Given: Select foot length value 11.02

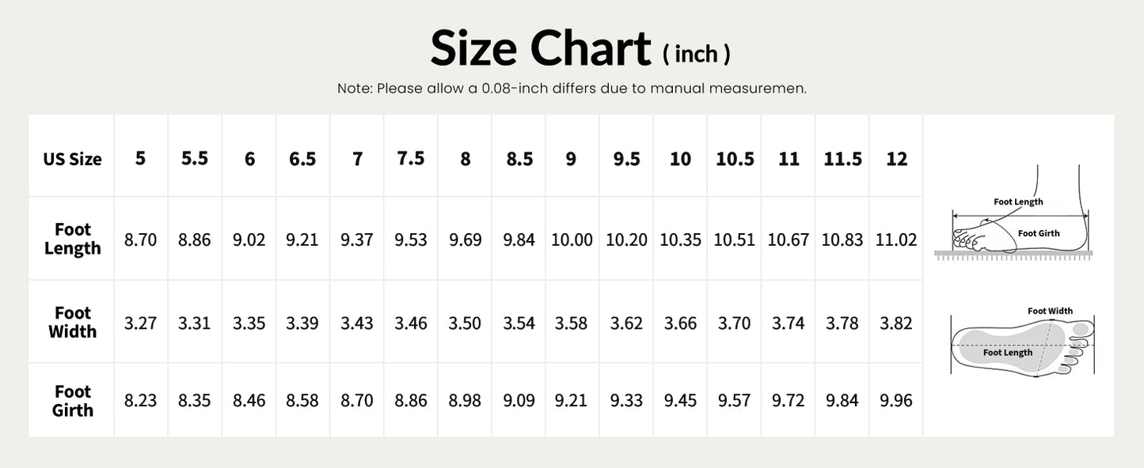Looking at the screenshot, I should 896,240.
